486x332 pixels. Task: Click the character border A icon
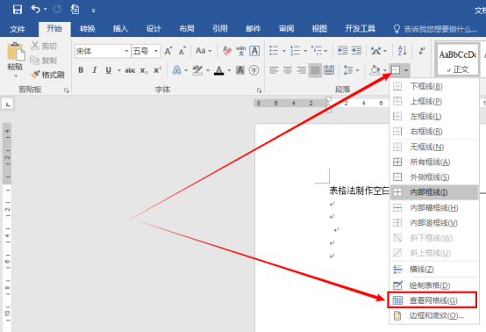click(x=254, y=51)
